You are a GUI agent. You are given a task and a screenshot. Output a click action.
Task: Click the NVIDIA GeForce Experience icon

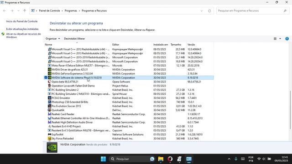click(x=50, y=74)
